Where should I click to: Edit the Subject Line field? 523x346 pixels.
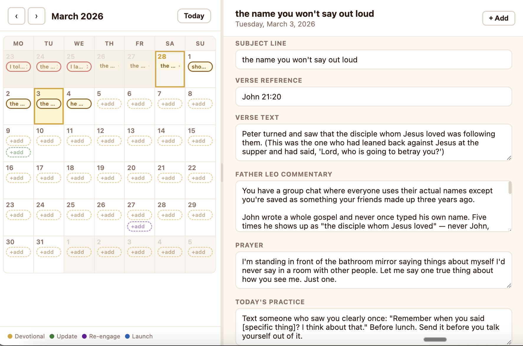point(374,59)
